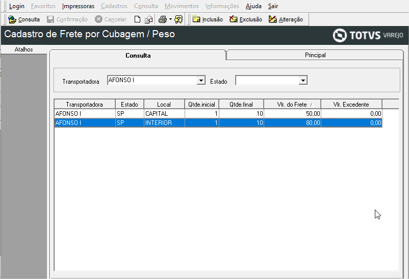This screenshot has width=409, height=279.
Task: Open the Consulta menu in menu bar
Action: tap(146, 6)
